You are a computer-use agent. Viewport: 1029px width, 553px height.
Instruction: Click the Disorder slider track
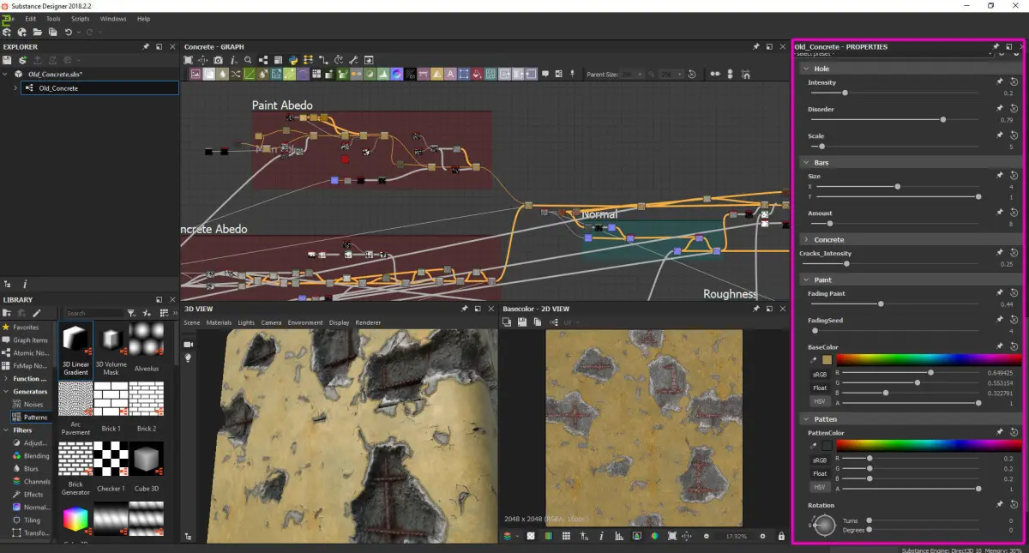click(895, 119)
